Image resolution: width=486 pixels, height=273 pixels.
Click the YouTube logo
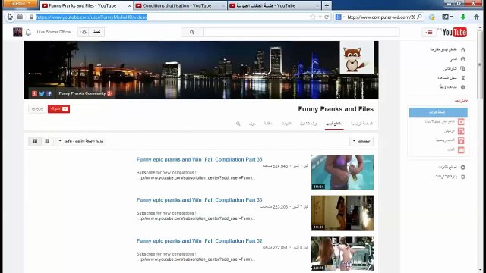click(x=454, y=32)
